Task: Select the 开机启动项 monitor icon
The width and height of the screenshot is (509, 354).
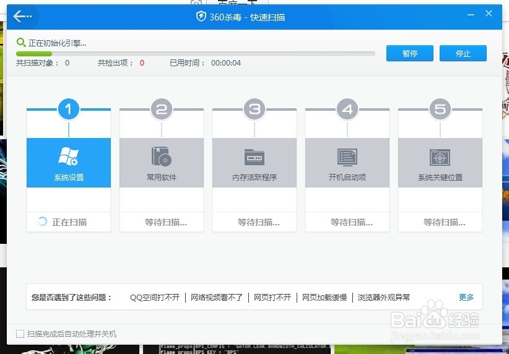Action: click(347, 157)
